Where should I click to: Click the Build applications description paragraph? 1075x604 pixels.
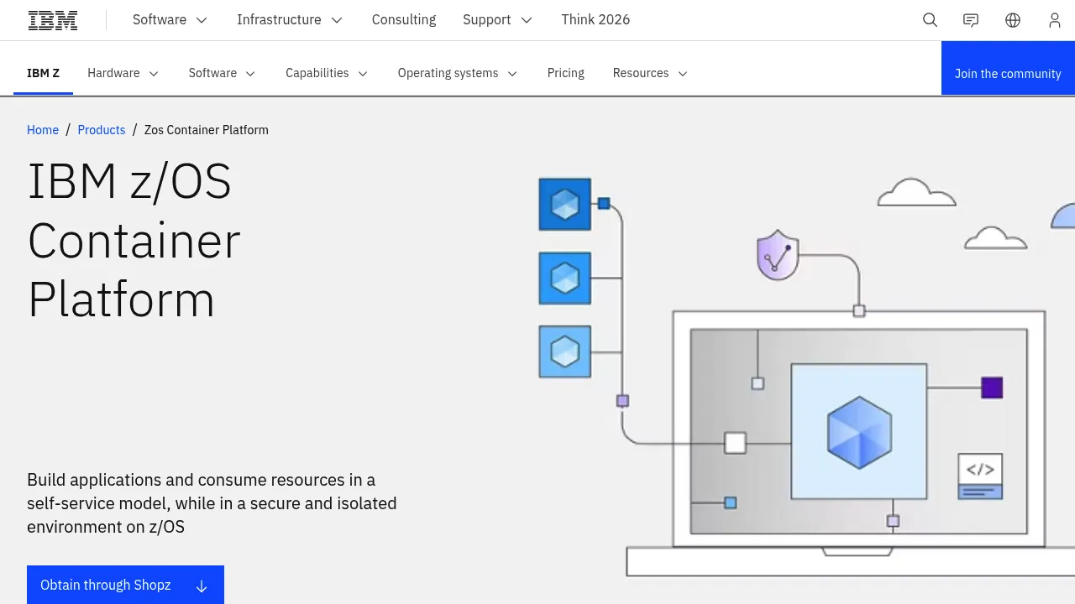point(212,503)
